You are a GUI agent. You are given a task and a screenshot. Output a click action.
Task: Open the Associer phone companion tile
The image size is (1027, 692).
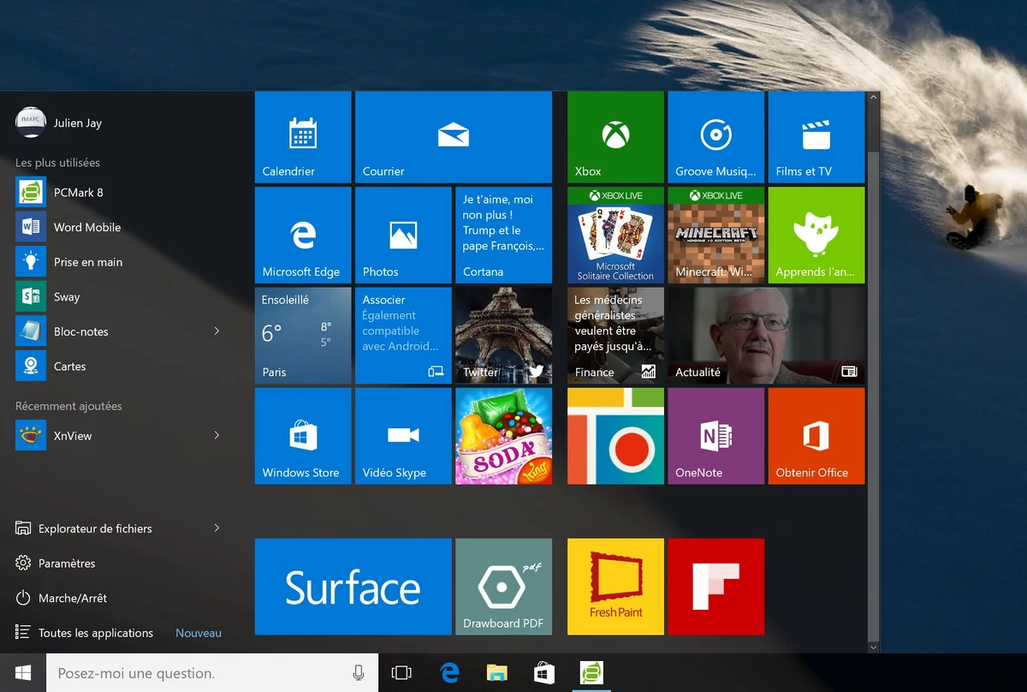(x=403, y=336)
